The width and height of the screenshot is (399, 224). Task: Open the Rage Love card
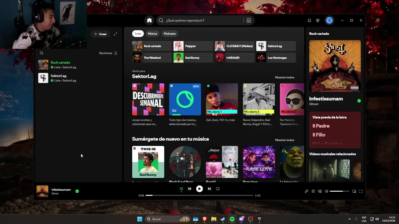pyautogui.click(x=259, y=162)
